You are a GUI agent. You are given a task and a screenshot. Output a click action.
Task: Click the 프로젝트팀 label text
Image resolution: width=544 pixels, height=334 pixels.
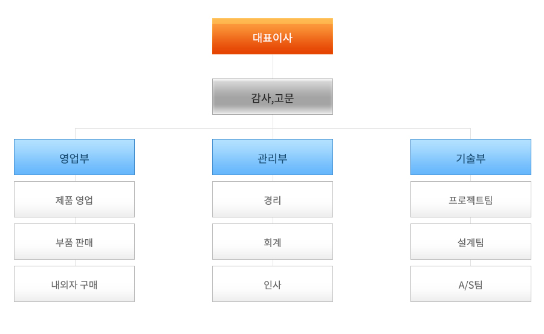(470, 200)
